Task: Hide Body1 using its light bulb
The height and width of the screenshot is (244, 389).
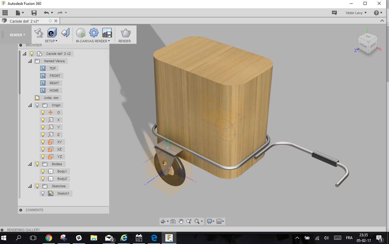Action: point(43,171)
